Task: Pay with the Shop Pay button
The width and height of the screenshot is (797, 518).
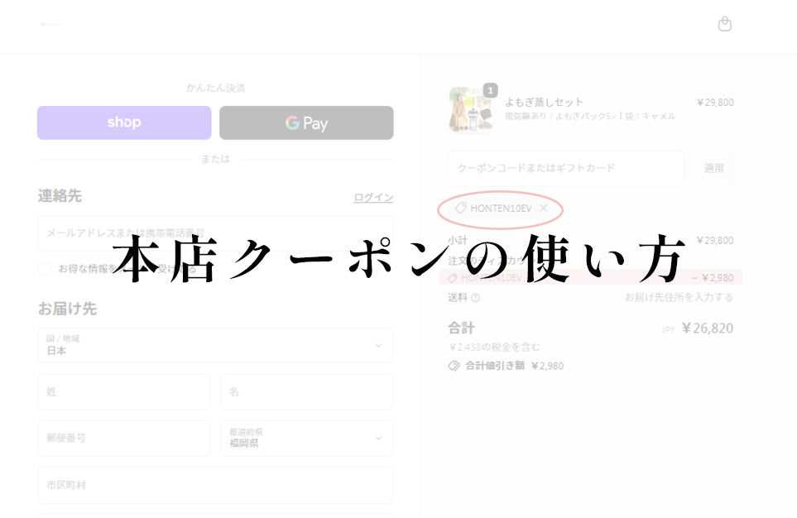Action: (x=124, y=122)
